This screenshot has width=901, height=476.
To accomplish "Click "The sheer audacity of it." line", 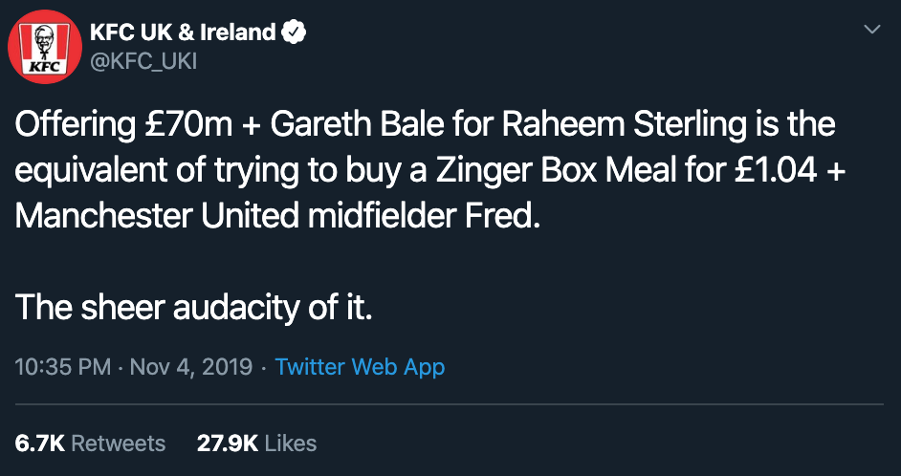I will [x=193, y=310].
